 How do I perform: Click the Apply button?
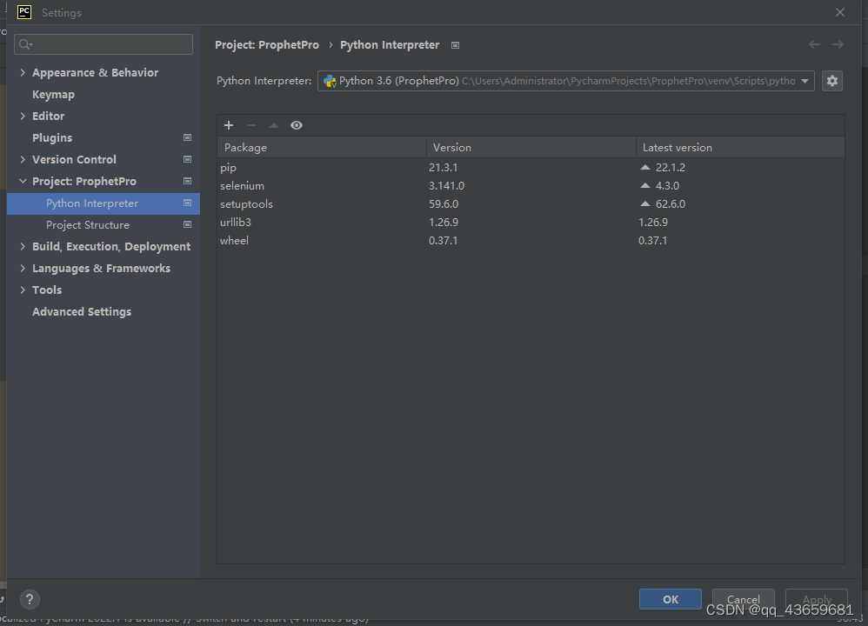[817, 599]
